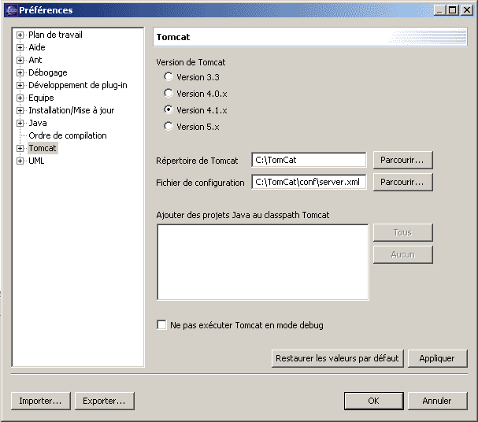Expand the UML tree node
Screen dimensions: 478x422
click(20, 161)
